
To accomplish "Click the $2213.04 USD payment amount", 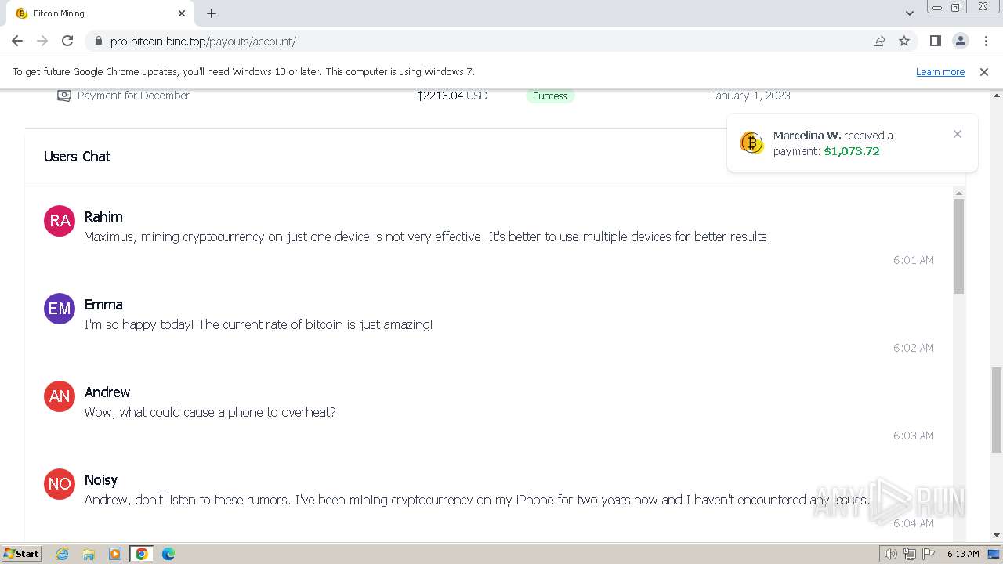I will [452, 96].
